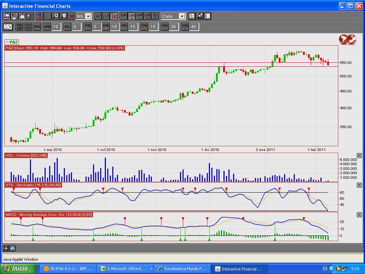Click the refresh chart icon
Viewport: 365px width, 274px height.
point(39,16)
